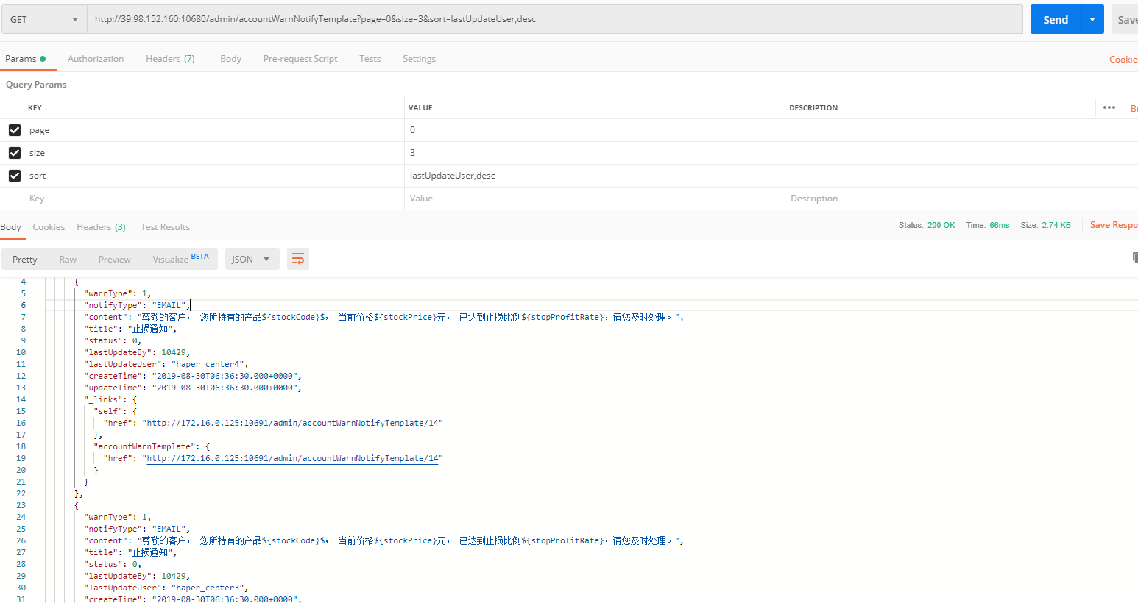
Task: Uncheck the page parameter checkbox
Action: [15, 130]
